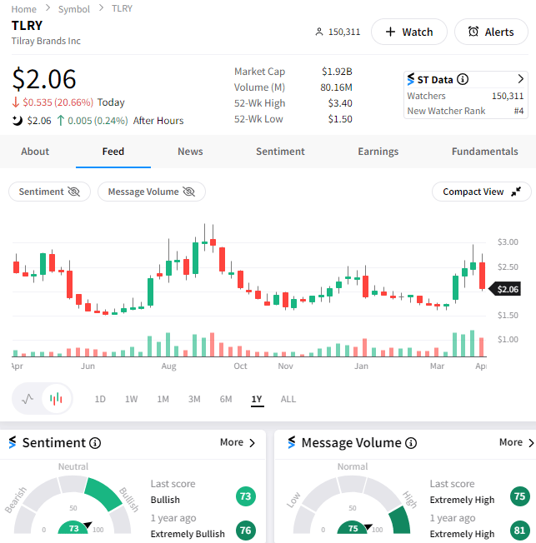The height and width of the screenshot is (543, 536).
Task: Open More in the Message Volume card
Action: (517, 442)
